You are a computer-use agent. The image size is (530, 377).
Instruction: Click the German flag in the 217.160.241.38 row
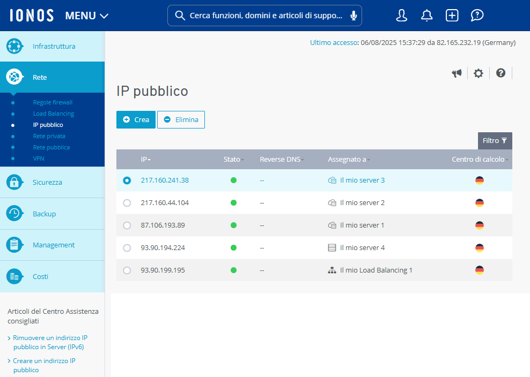479,180
